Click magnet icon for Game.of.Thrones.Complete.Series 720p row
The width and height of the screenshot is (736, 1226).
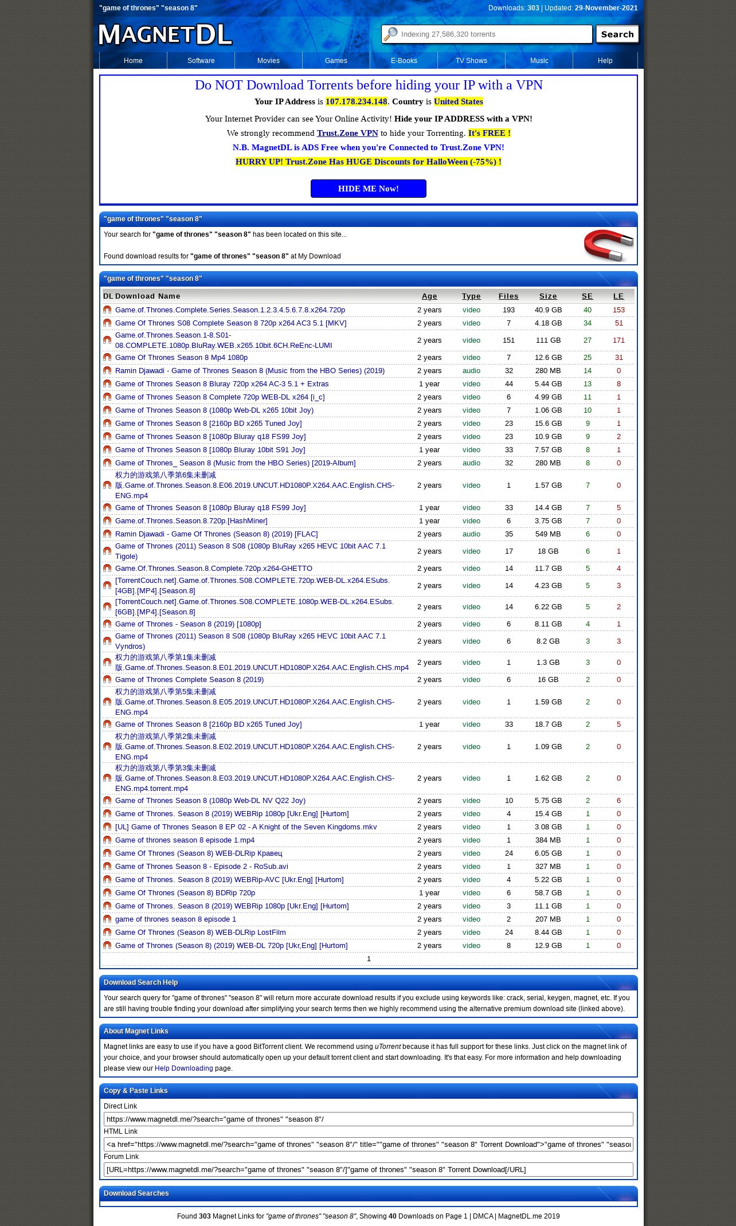[x=107, y=310]
